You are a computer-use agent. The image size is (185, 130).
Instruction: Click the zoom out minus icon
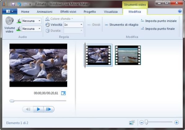tap(142, 123)
